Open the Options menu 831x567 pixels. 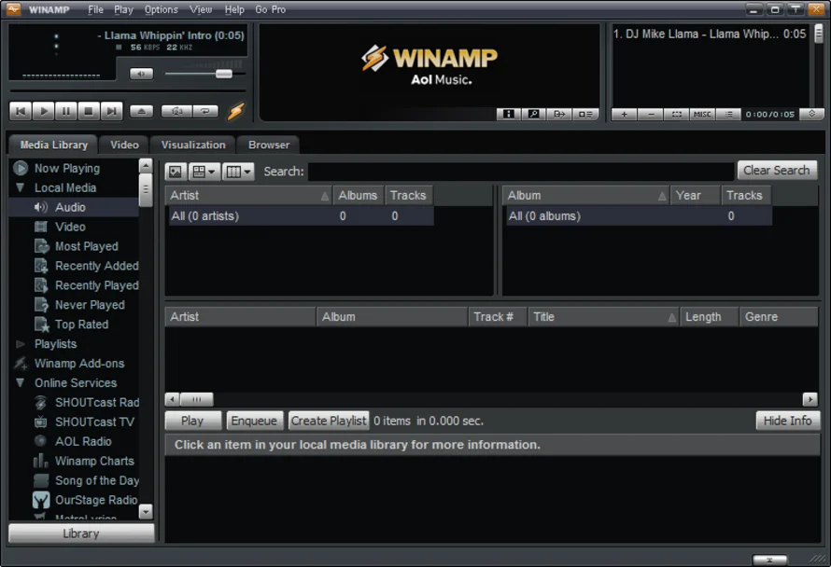pyautogui.click(x=161, y=9)
